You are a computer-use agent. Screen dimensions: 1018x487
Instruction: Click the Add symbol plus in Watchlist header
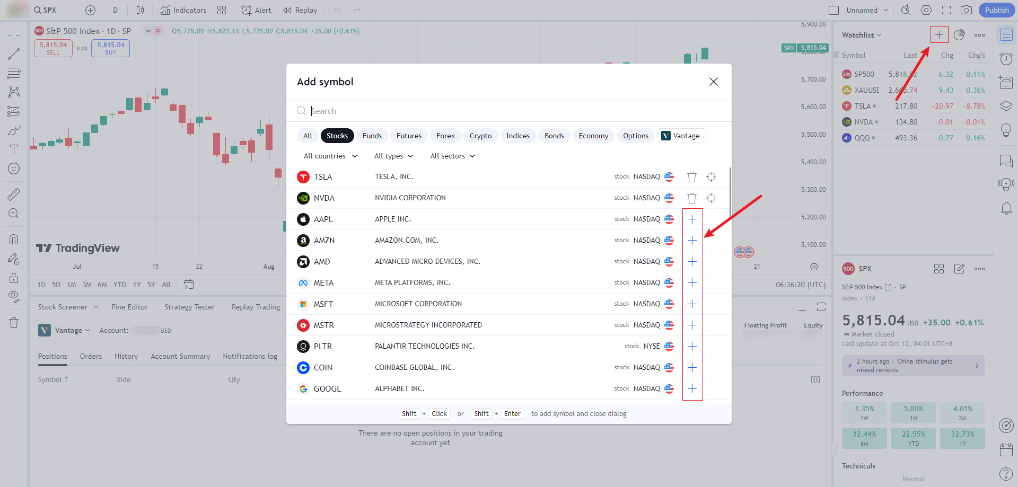click(x=939, y=35)
